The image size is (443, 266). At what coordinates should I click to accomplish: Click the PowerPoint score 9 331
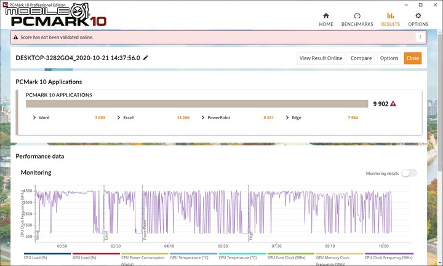(x=268, y=117)
